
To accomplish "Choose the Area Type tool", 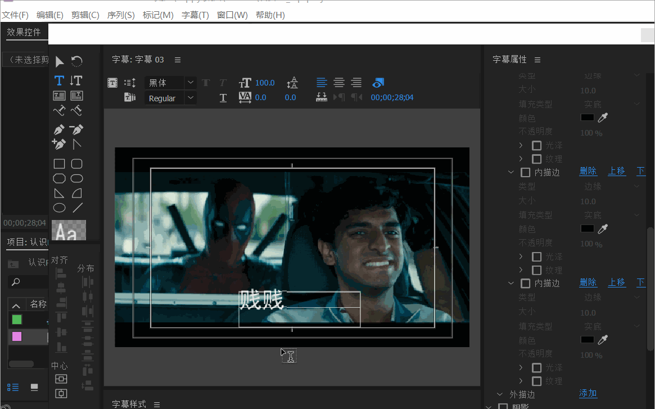I will coord(60,96).
